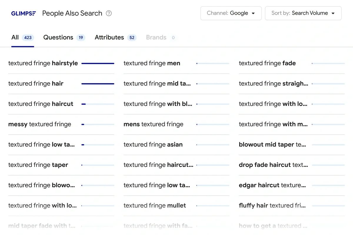Click keyword 'messy textured fringe'
353x236 pixels.
pos(40,124)
